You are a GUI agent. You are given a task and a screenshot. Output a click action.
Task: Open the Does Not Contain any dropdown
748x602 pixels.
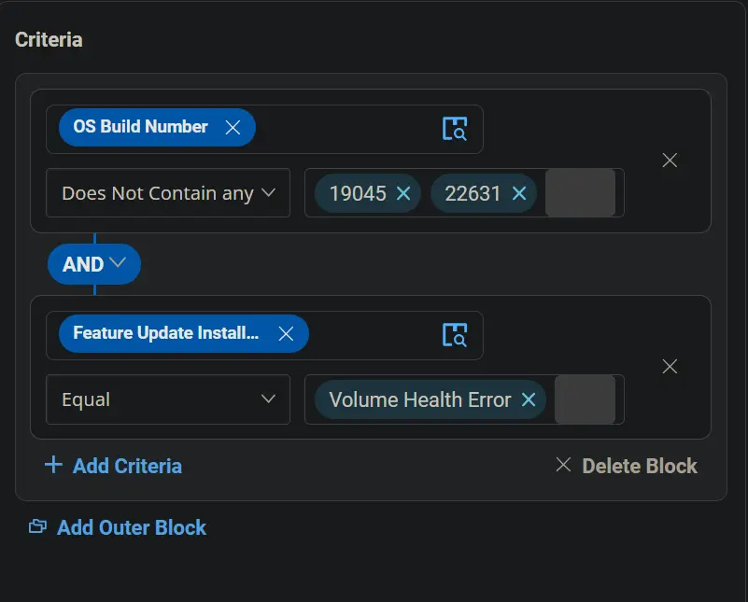coord(168,193)
